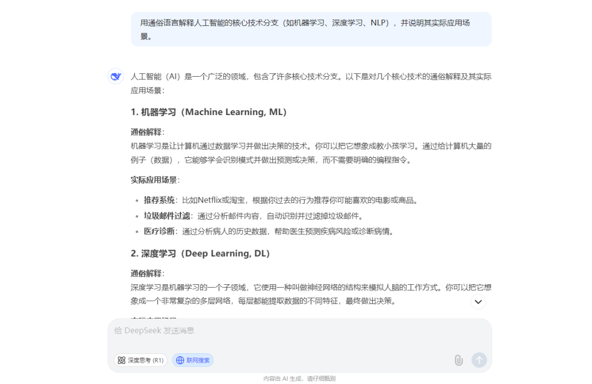Click the globe icon inside 联网搜索

click(180, 360)
